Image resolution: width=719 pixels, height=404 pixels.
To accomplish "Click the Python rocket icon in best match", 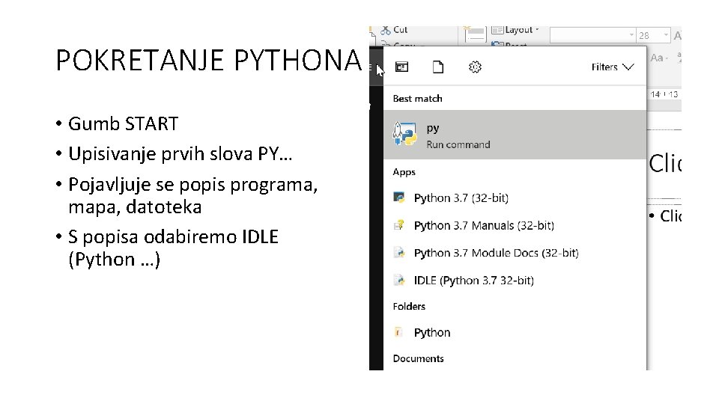I will tap(405, 134).
